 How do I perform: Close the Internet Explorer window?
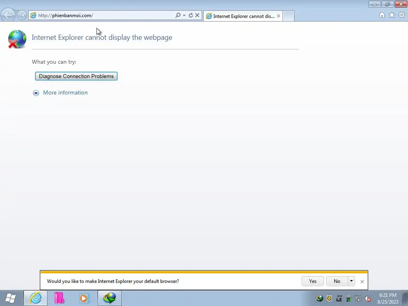[x=401, y=4]
